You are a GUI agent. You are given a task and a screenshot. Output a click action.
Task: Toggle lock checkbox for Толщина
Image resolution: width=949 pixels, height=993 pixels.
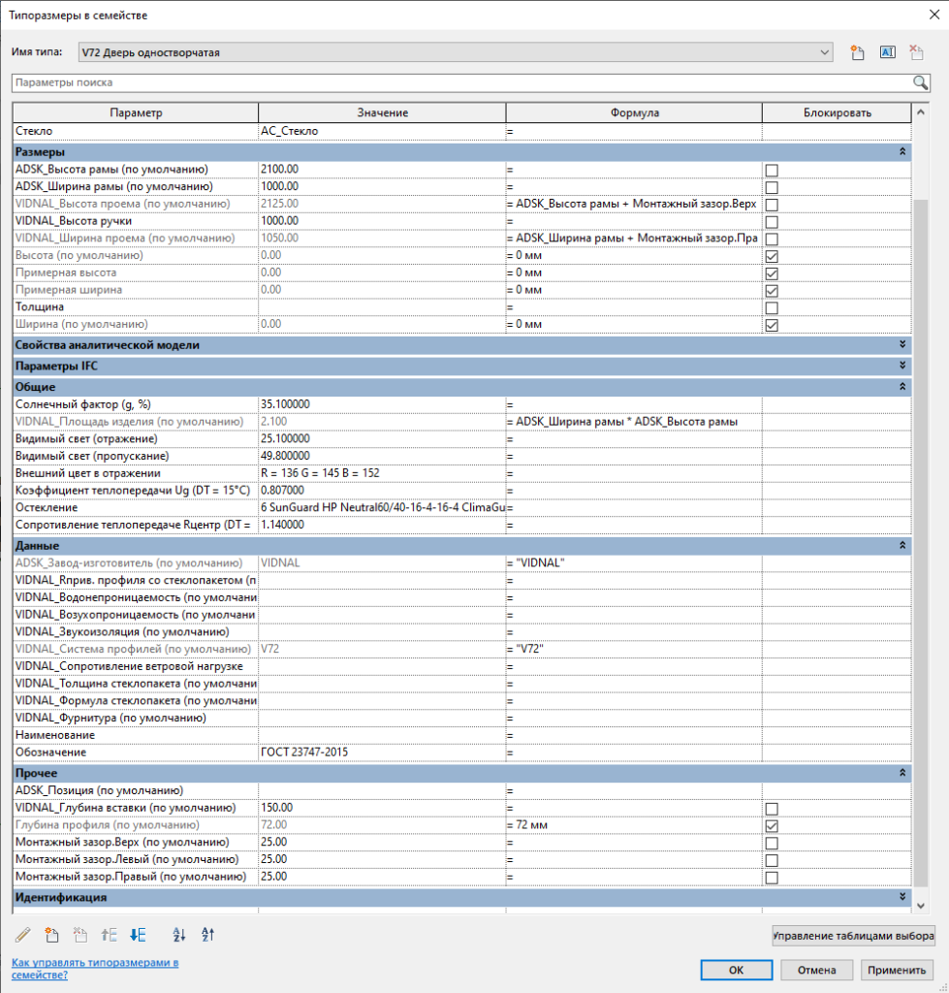click(x=772, y=308)
